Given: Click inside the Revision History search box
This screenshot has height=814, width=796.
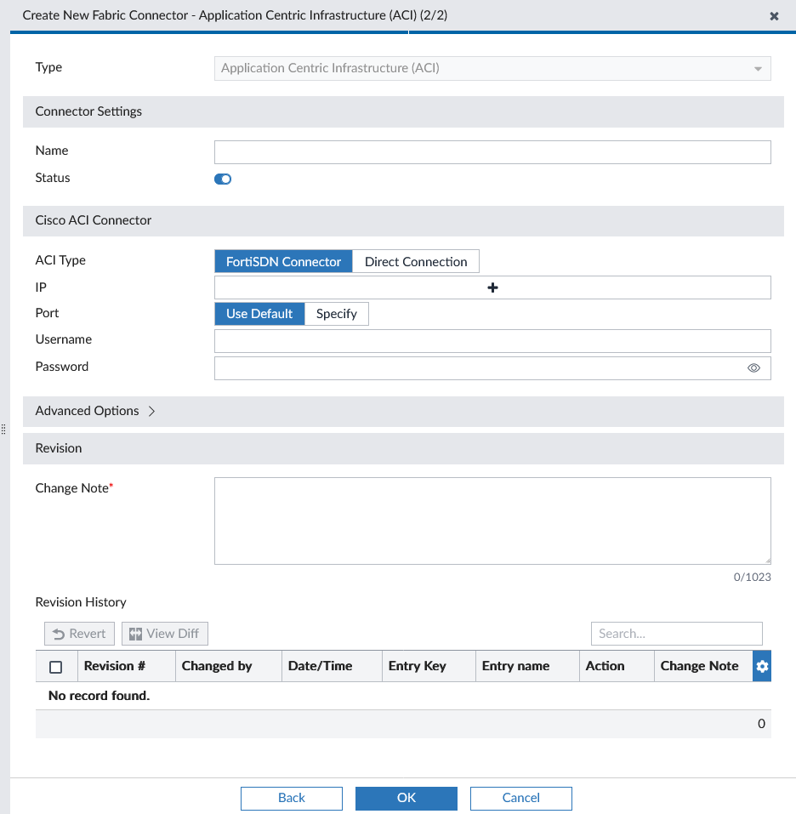Looking at the screenshot, I should 676,633.
